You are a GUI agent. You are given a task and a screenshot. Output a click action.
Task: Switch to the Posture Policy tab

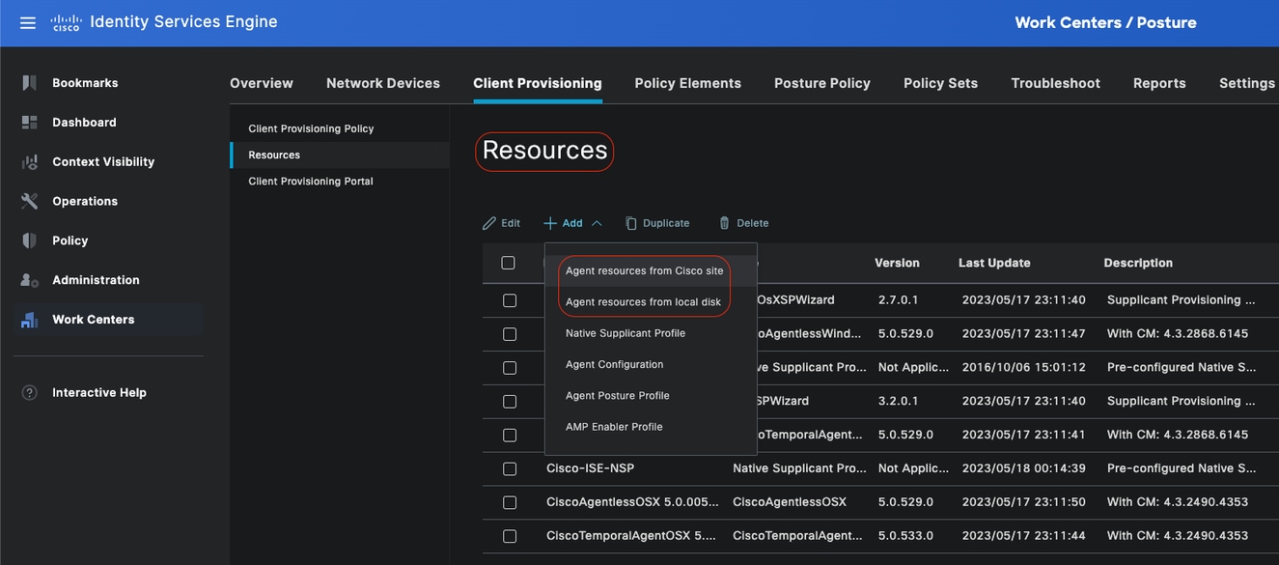(822, 83)
